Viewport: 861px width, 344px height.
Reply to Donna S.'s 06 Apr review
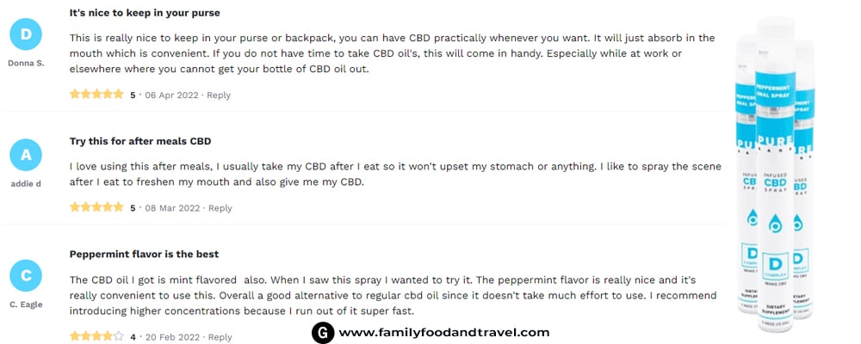coord(219,95)
